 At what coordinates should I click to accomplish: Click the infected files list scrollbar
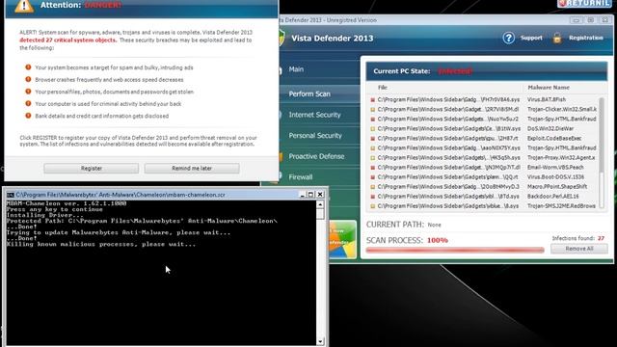click(x=602, y=151)
